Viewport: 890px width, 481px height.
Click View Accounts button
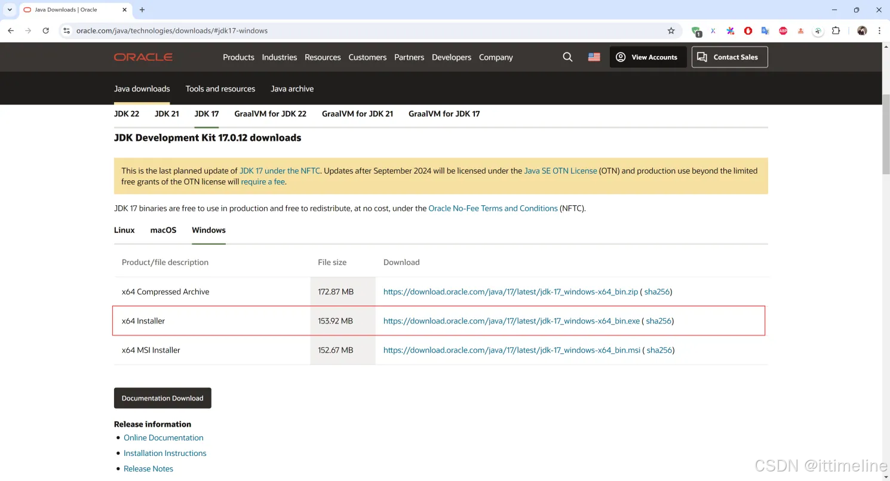(648, 57)
